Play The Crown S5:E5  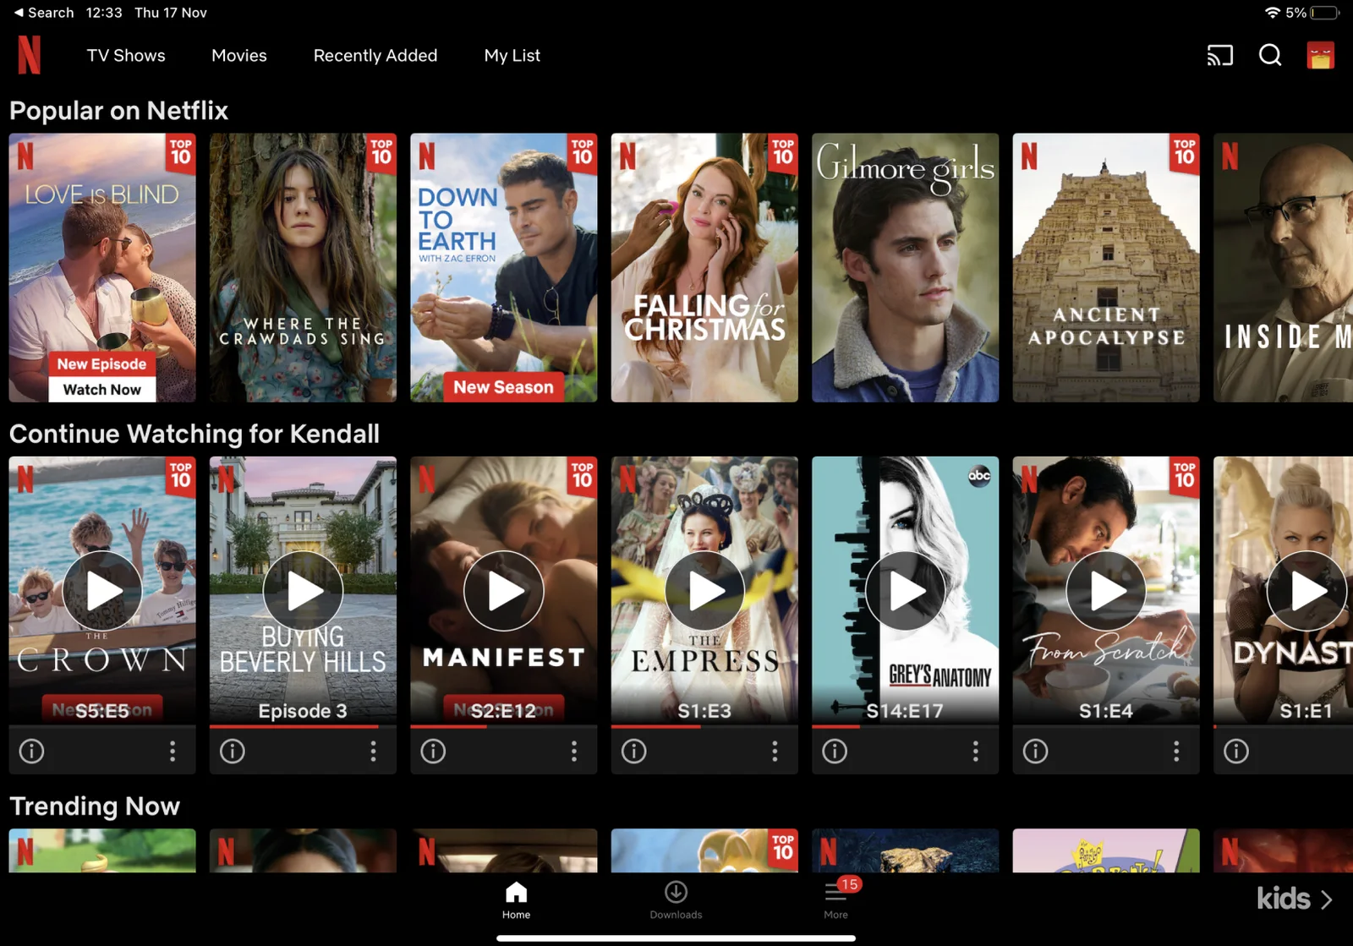(102, 590)
